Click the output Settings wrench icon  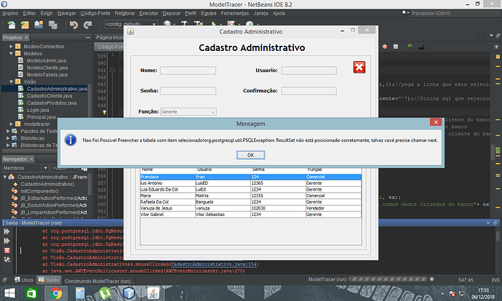click(x=7, y=260)
